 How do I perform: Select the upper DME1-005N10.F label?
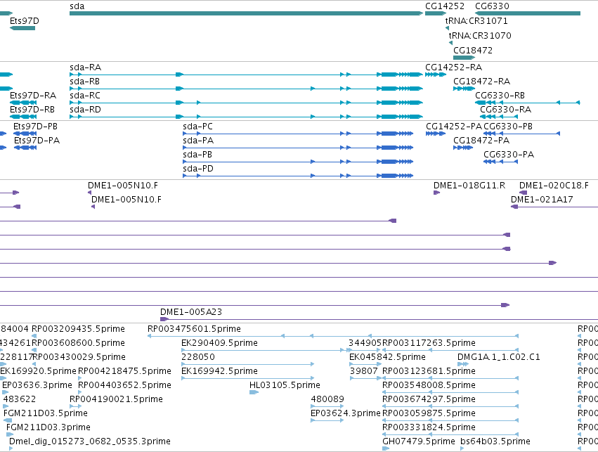[123, 186]
